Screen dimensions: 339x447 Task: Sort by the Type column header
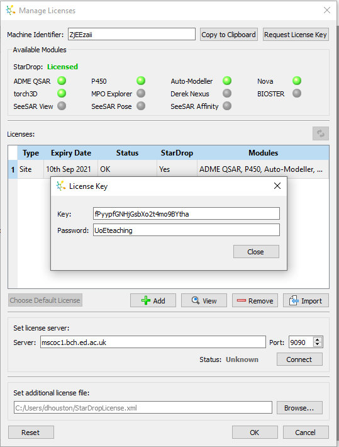click(31, 153)
